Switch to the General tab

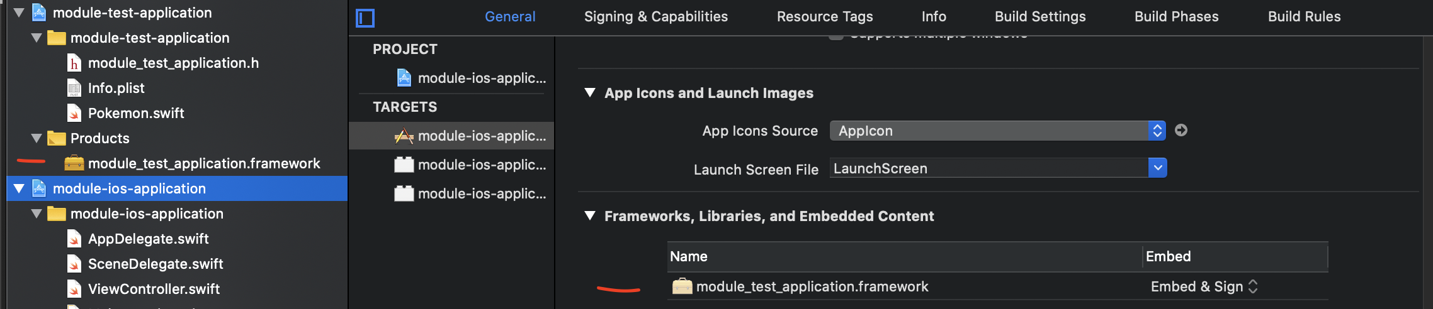[510, 17]
